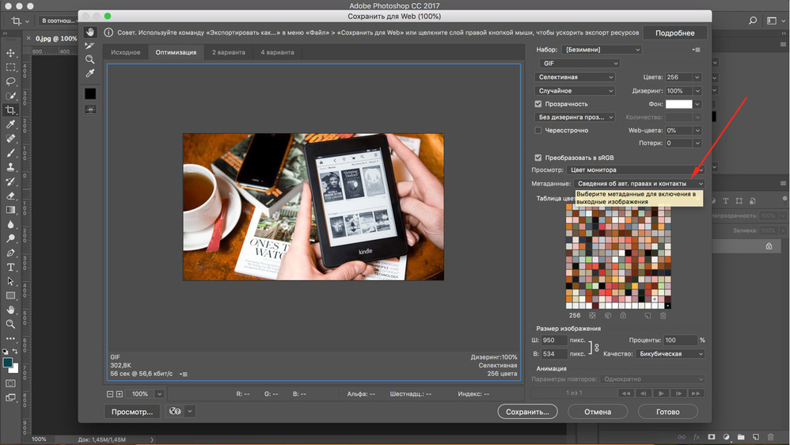Image resolution: width=790 pixels, height=445 pixels.
Task: Toggle the width-height constrain link icon
Action: 597,348
